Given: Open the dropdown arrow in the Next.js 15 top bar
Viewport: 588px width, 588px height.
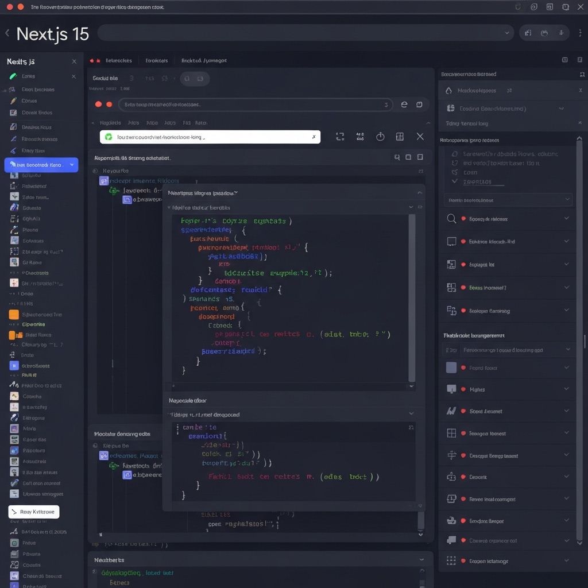Looking at the screenshot, I should click(x=506, y=33).
